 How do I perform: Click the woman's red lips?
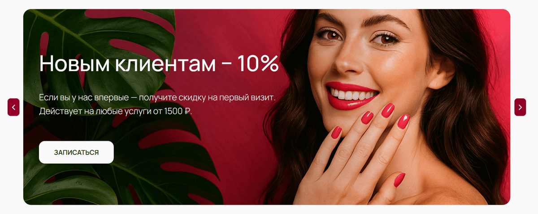click(x=352, y=95)
